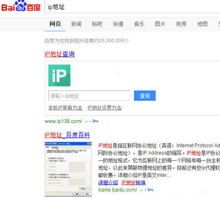Open the Baidu Baike dialog thumbnail

click(68, 169)
